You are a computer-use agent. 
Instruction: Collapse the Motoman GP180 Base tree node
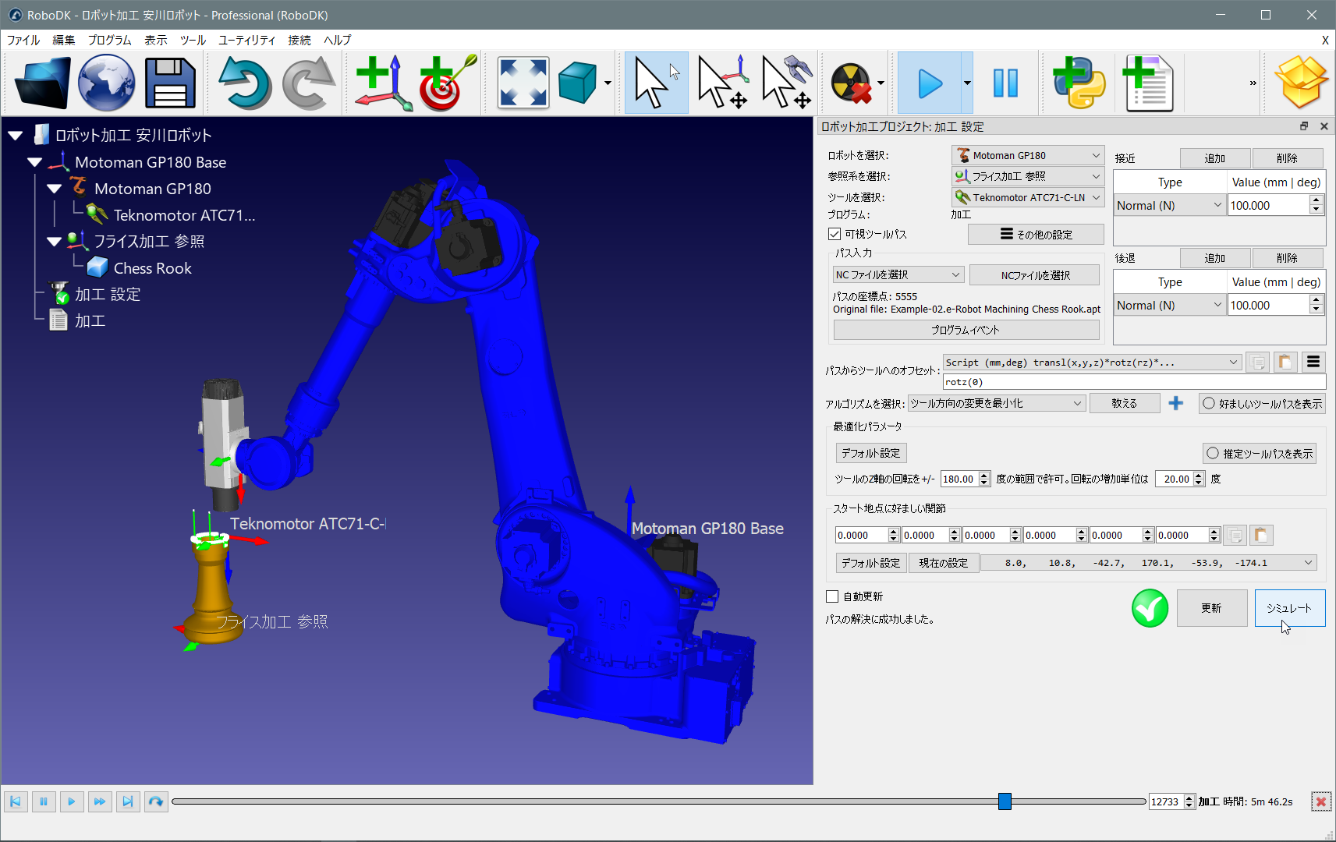pos(34,162)
